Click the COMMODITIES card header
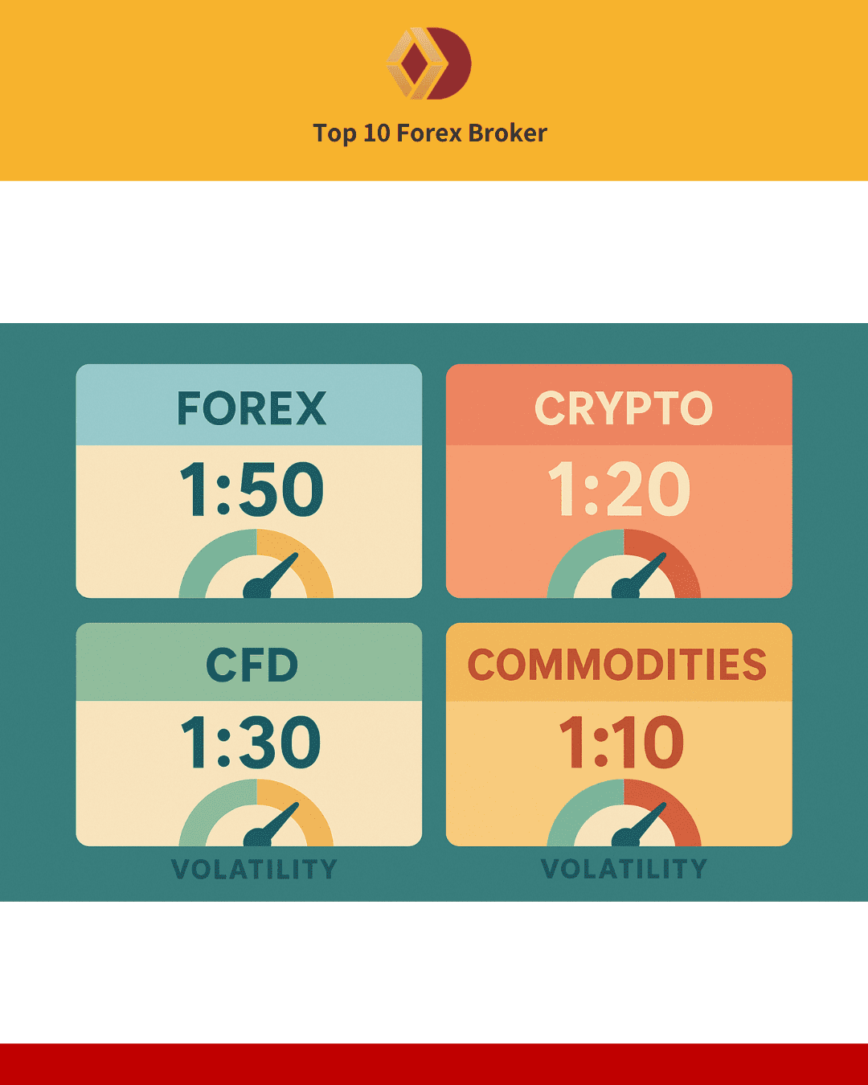The image size is (868, 1085). coord(617,665)
